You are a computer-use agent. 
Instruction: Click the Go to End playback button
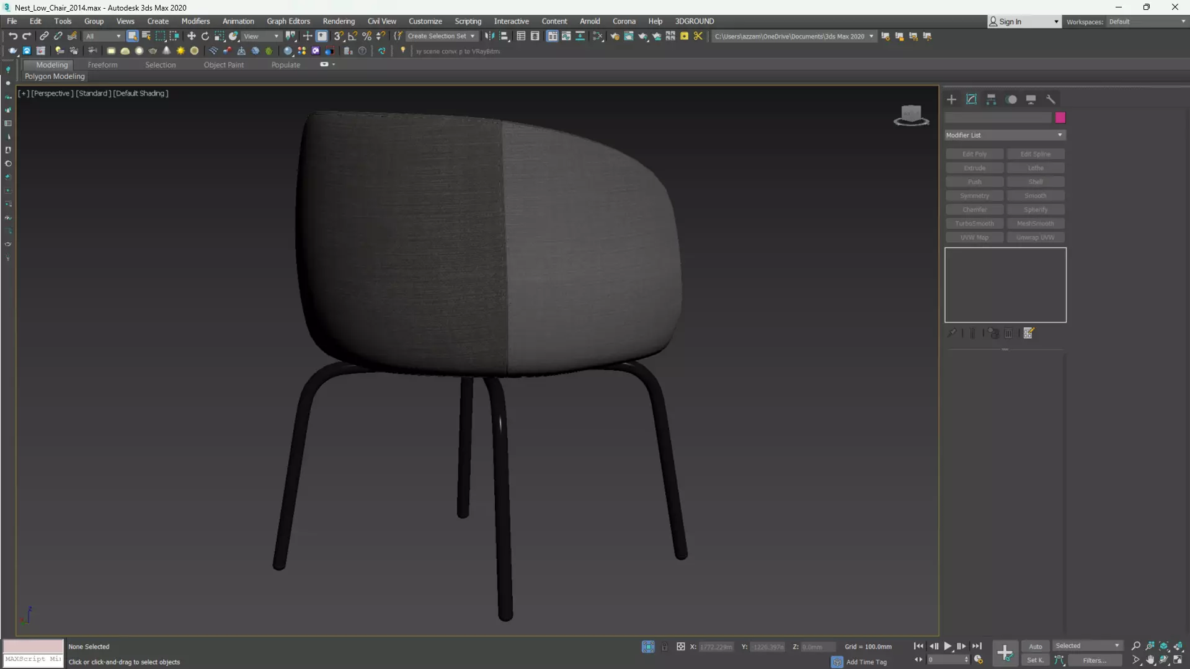tap(977, 646)
